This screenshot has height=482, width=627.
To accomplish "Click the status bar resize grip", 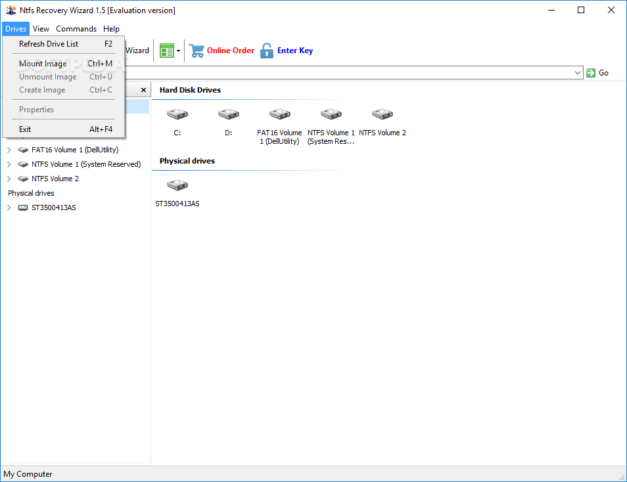I will [622, 477].
